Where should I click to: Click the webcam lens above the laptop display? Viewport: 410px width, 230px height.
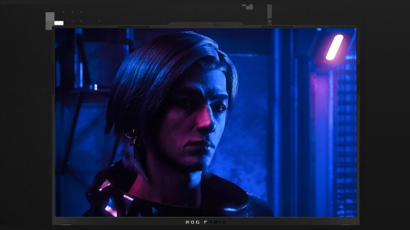[206, 25]
